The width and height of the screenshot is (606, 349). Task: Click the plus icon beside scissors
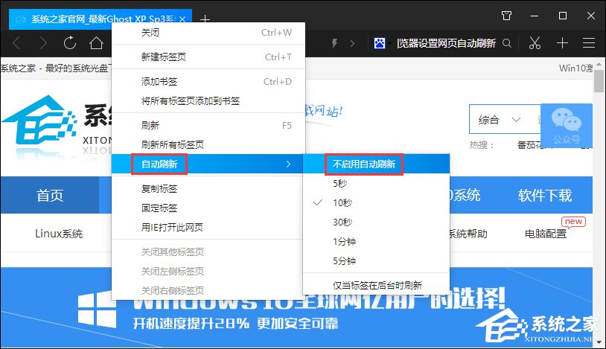tap(562, 43)
